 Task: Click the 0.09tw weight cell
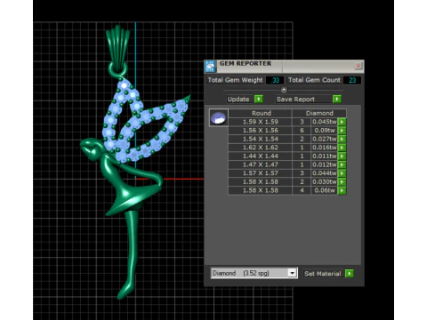click(325, 131)
